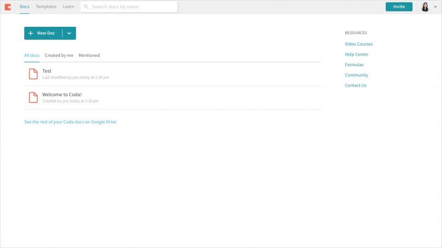Click the Coda logo icon
Screen dimensions: 442x248
pyautogui.click(x=8, y=7)
